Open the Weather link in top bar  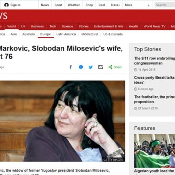click(74, 5)
